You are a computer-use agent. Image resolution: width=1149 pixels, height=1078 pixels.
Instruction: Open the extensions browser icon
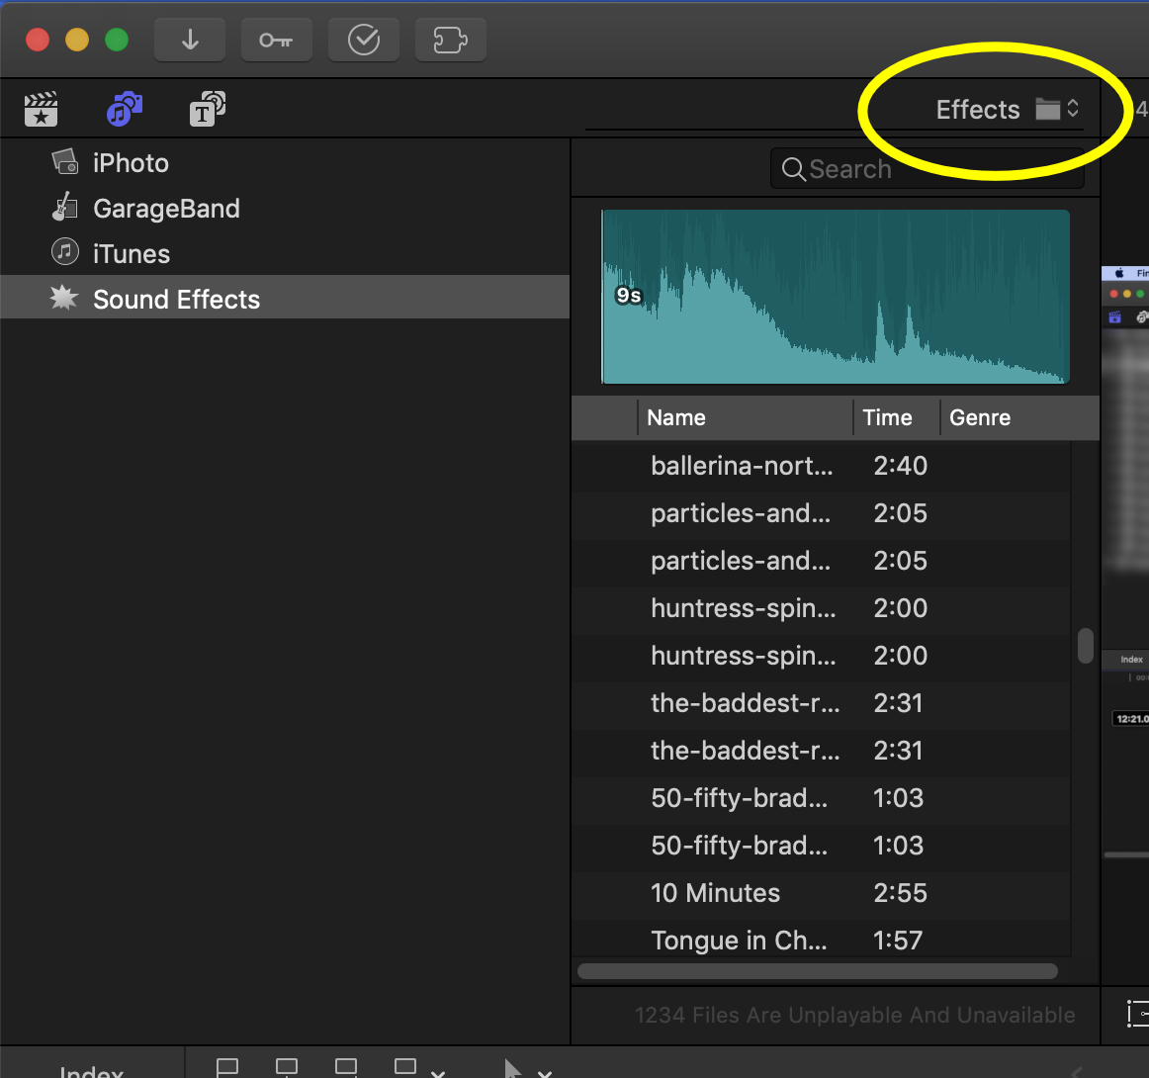(x=450, y=40)
